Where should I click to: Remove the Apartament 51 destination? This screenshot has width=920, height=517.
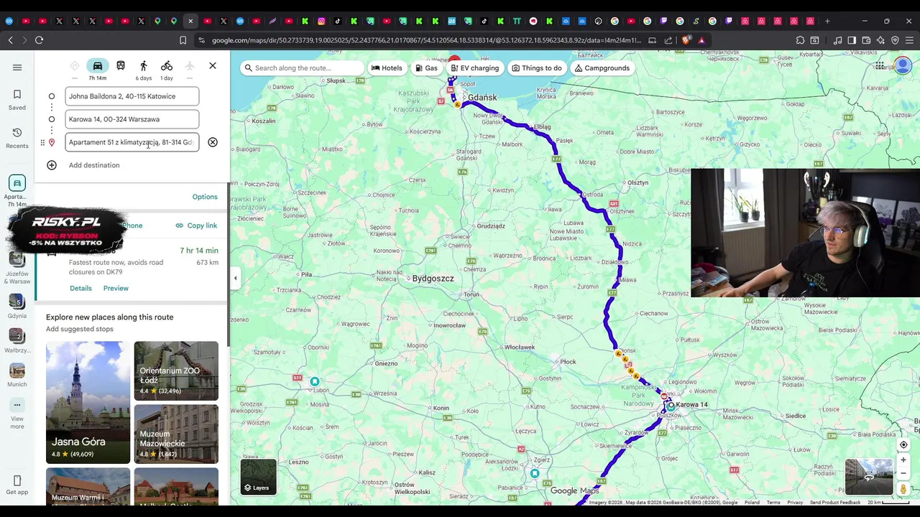pos(213,142)
